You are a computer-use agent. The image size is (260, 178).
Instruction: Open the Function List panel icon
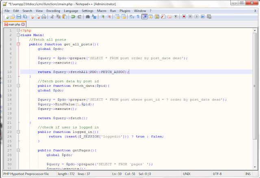(163, 17)
